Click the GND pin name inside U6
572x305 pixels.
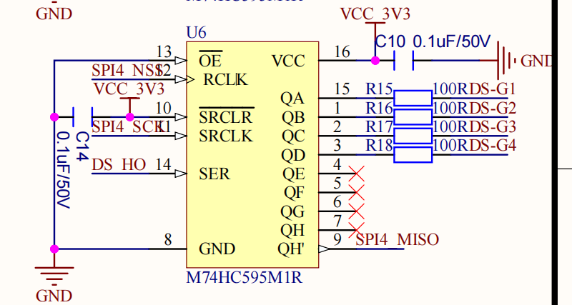[x=217, y=249]
